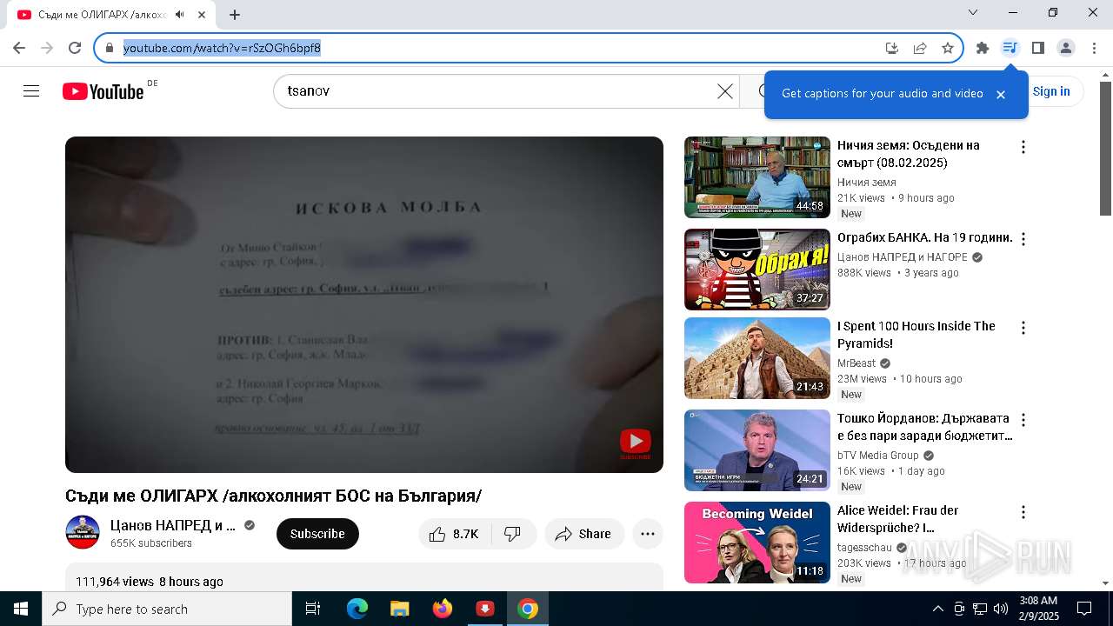Open options for Ограбих БАНКА video

1023,239
